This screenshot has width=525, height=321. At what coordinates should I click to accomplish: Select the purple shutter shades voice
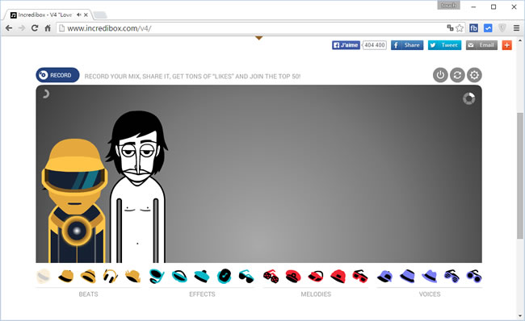(451, 276)
